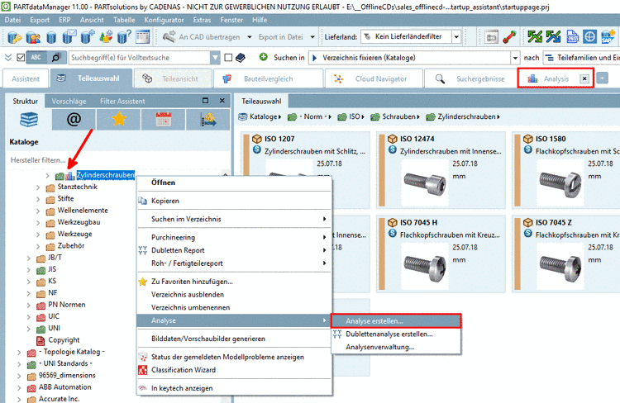Open the Suchergebnisse tab
This screenshot has width=620, height=403.
point(470,78)
